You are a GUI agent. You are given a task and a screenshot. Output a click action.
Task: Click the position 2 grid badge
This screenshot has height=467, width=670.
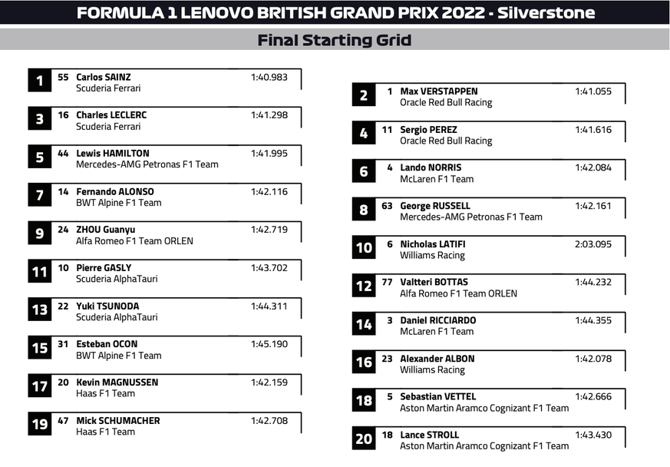pyautogui.click(x=364, y=96)
